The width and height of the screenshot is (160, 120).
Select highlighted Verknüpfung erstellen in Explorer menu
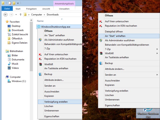point(56,102)
